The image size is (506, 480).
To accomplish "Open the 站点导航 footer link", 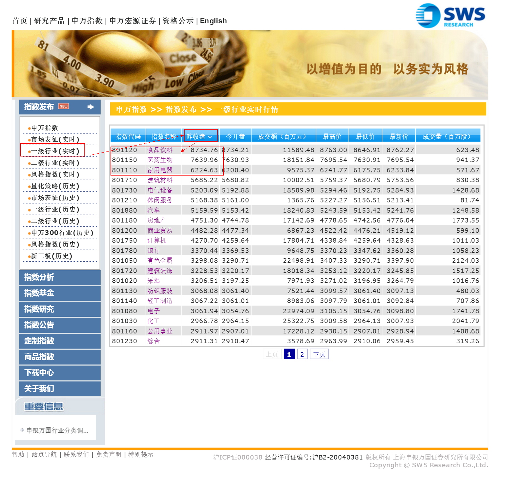I will [44, 455].
